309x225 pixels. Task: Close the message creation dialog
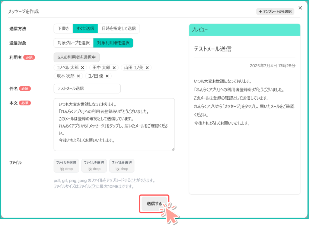pyautogui.click(x=300, y=8)
